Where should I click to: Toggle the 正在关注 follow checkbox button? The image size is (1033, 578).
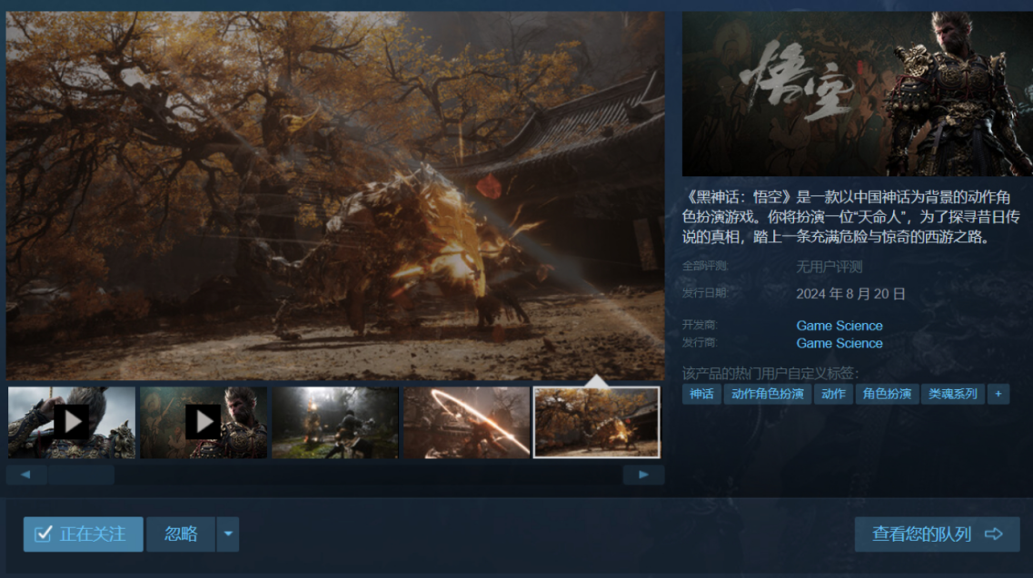(84, 534)
